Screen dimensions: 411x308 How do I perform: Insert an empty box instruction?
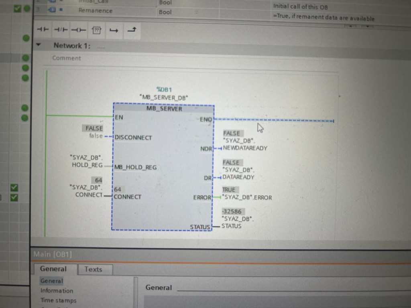click(x=96, y=30)
